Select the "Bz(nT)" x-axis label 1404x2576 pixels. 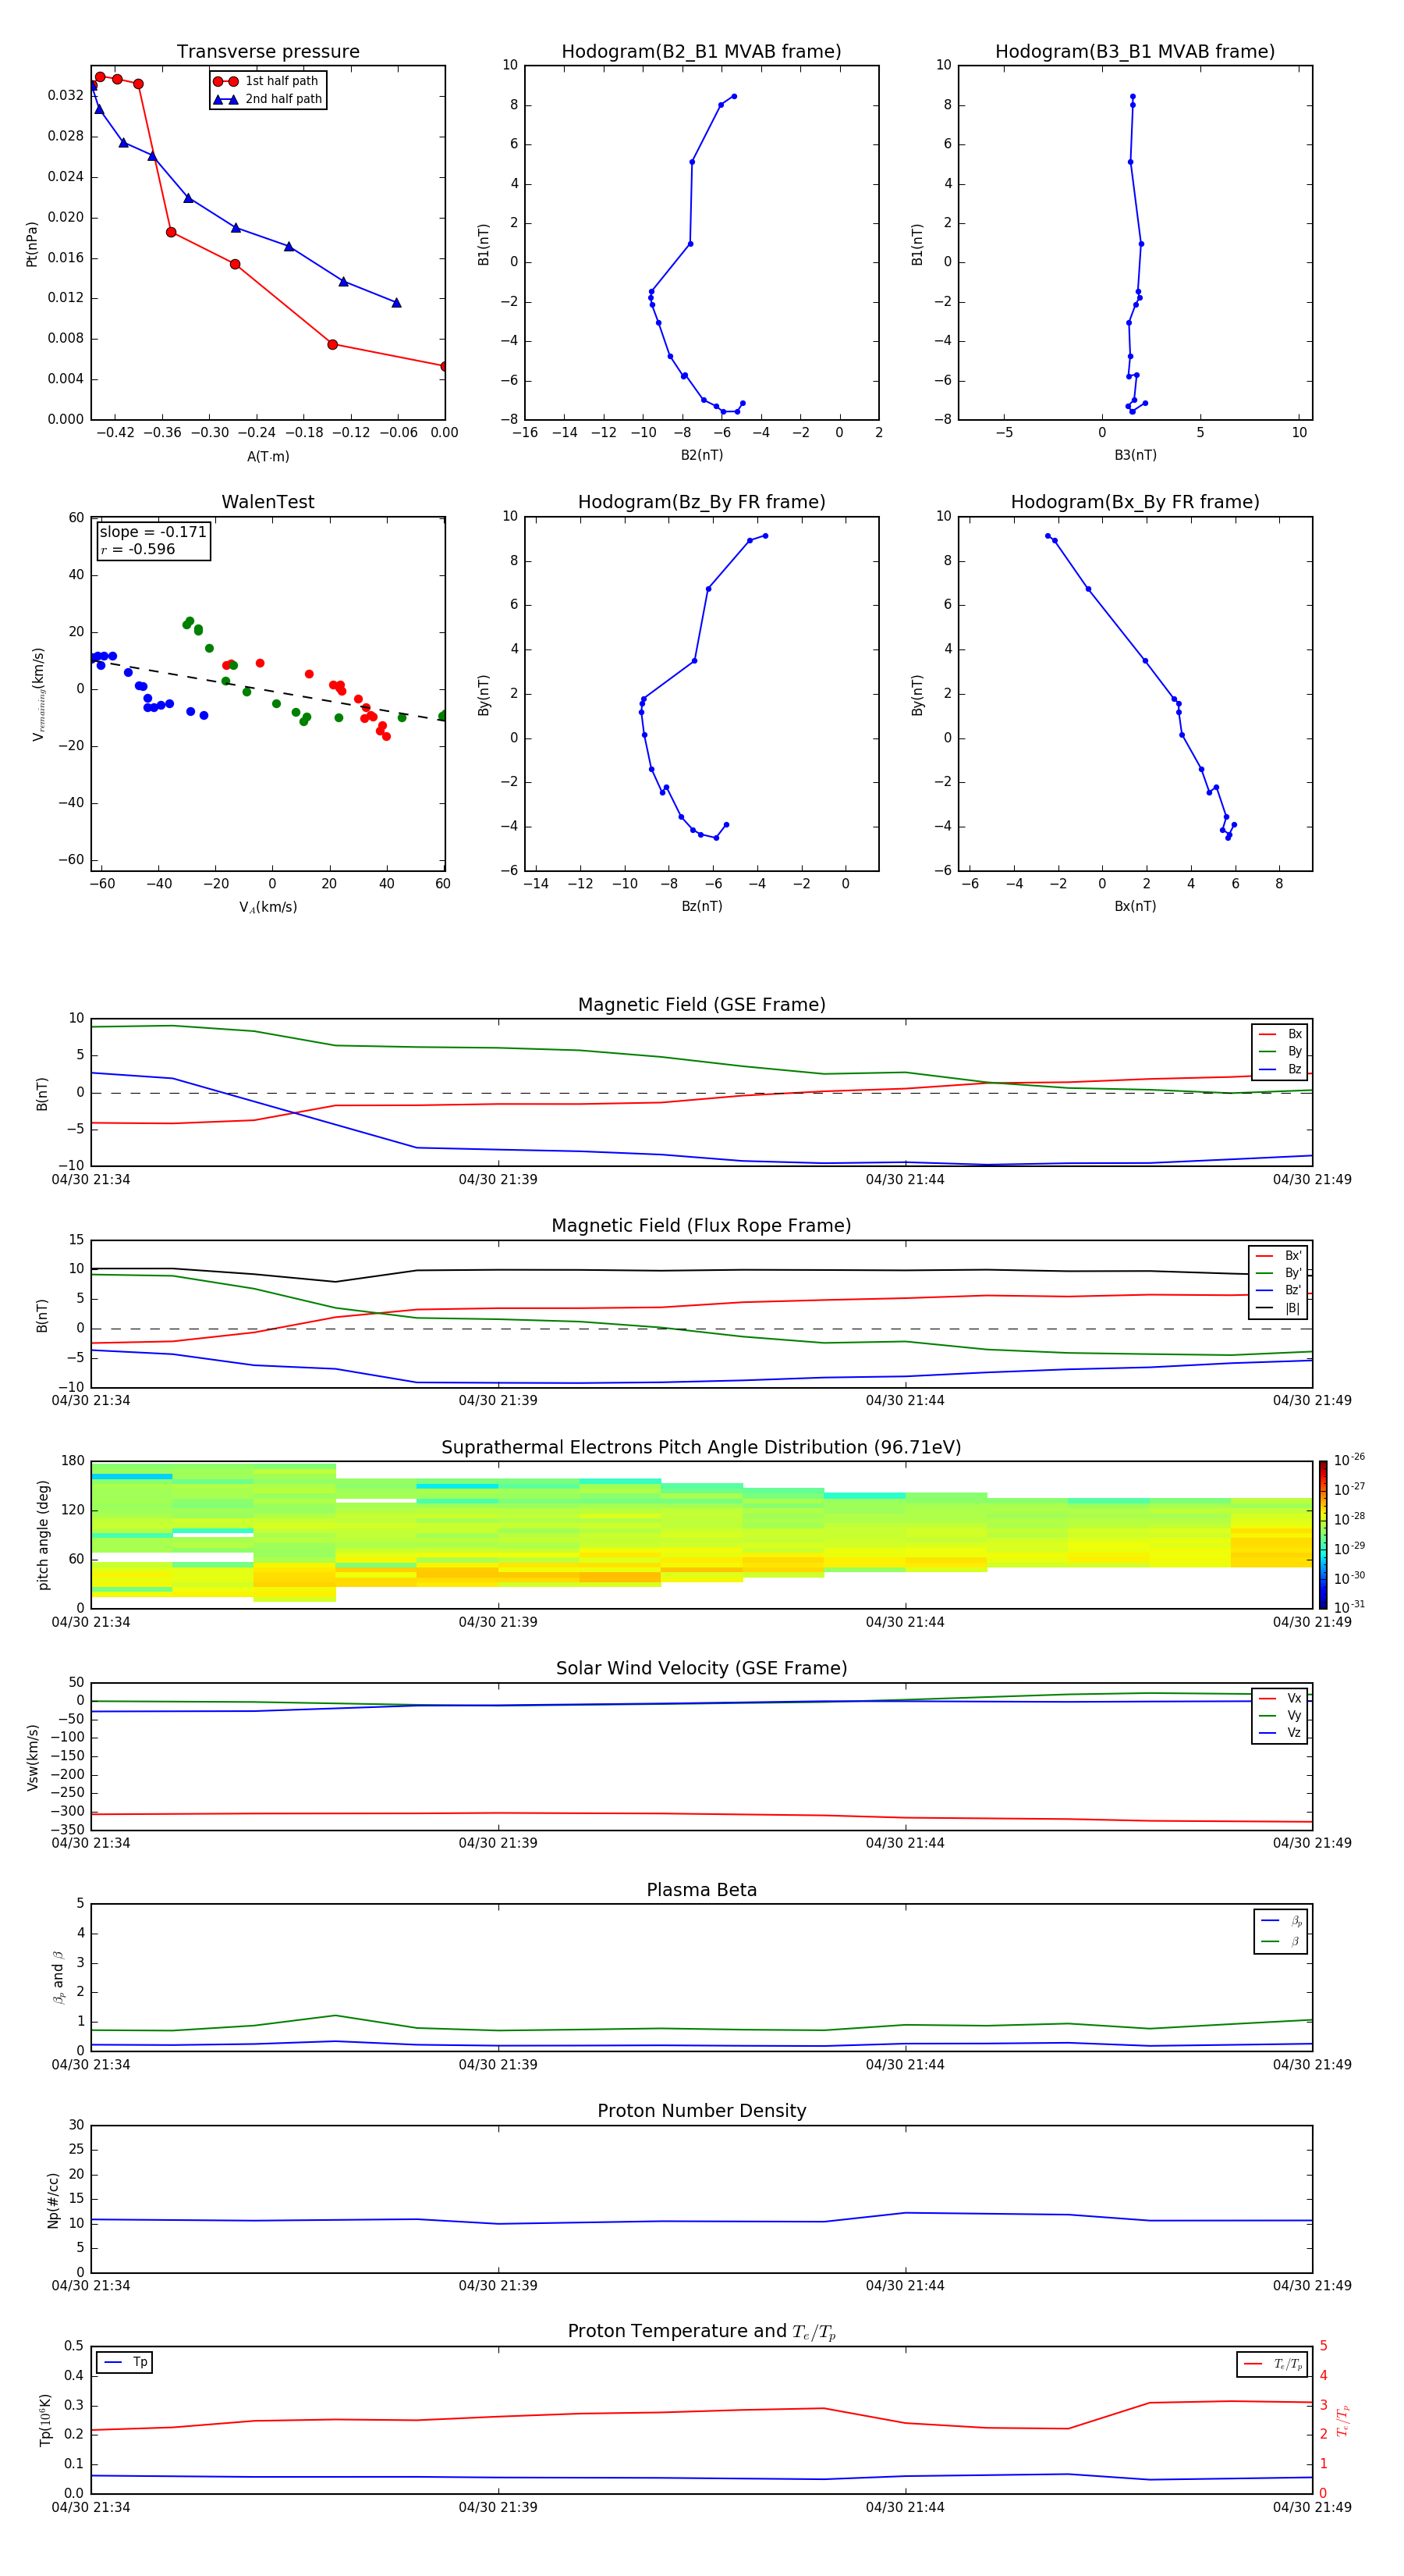point(701,906)
